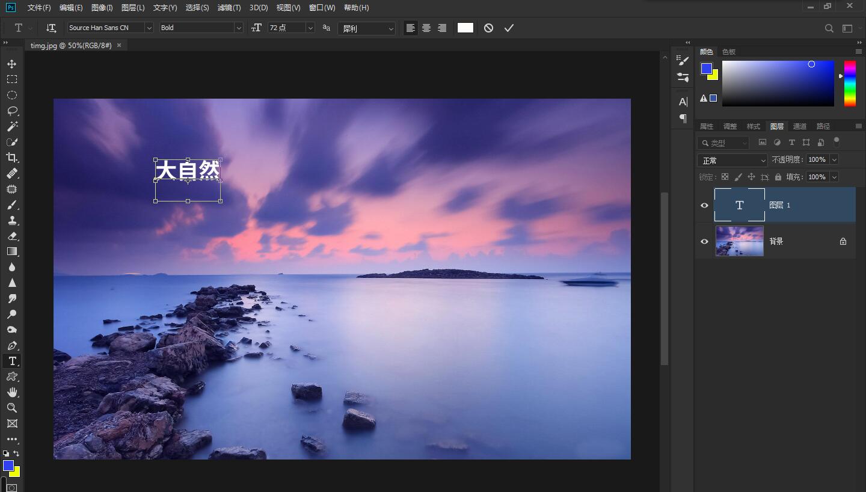The width and height of the screenshot is (866, 492).
Task: Click the toggle text orientation icon
Action: click(x=51, y=28)
